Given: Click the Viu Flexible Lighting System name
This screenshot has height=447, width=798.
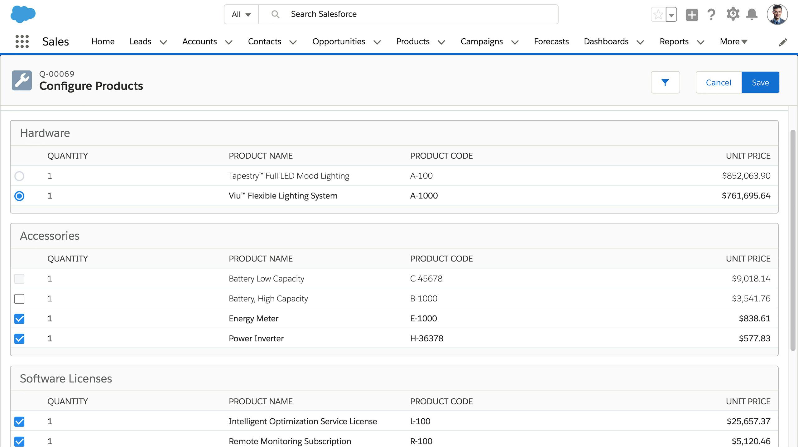Looking at the screenshot, I should (x=283, y=196).
